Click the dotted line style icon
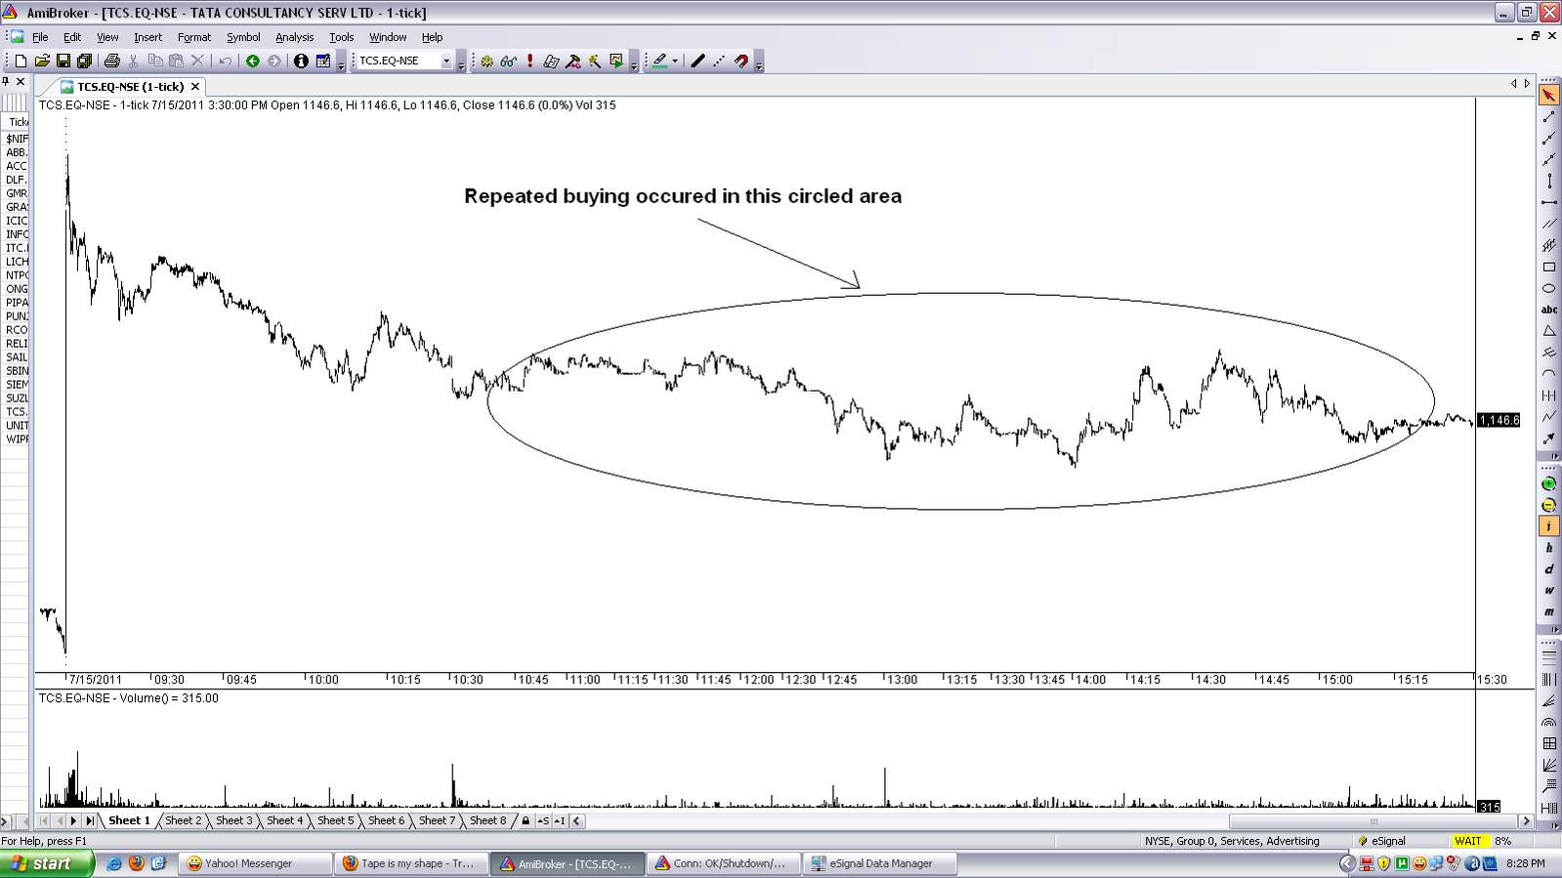This screenshot has width=1562, height=878. point(719,61)
